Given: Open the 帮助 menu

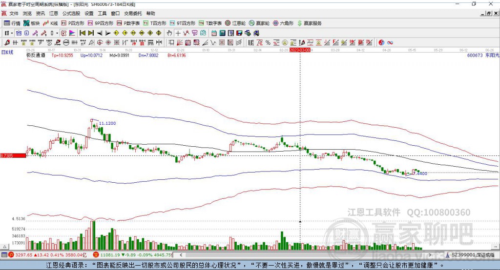Looking at the screenshot, I should pos(150,13).
